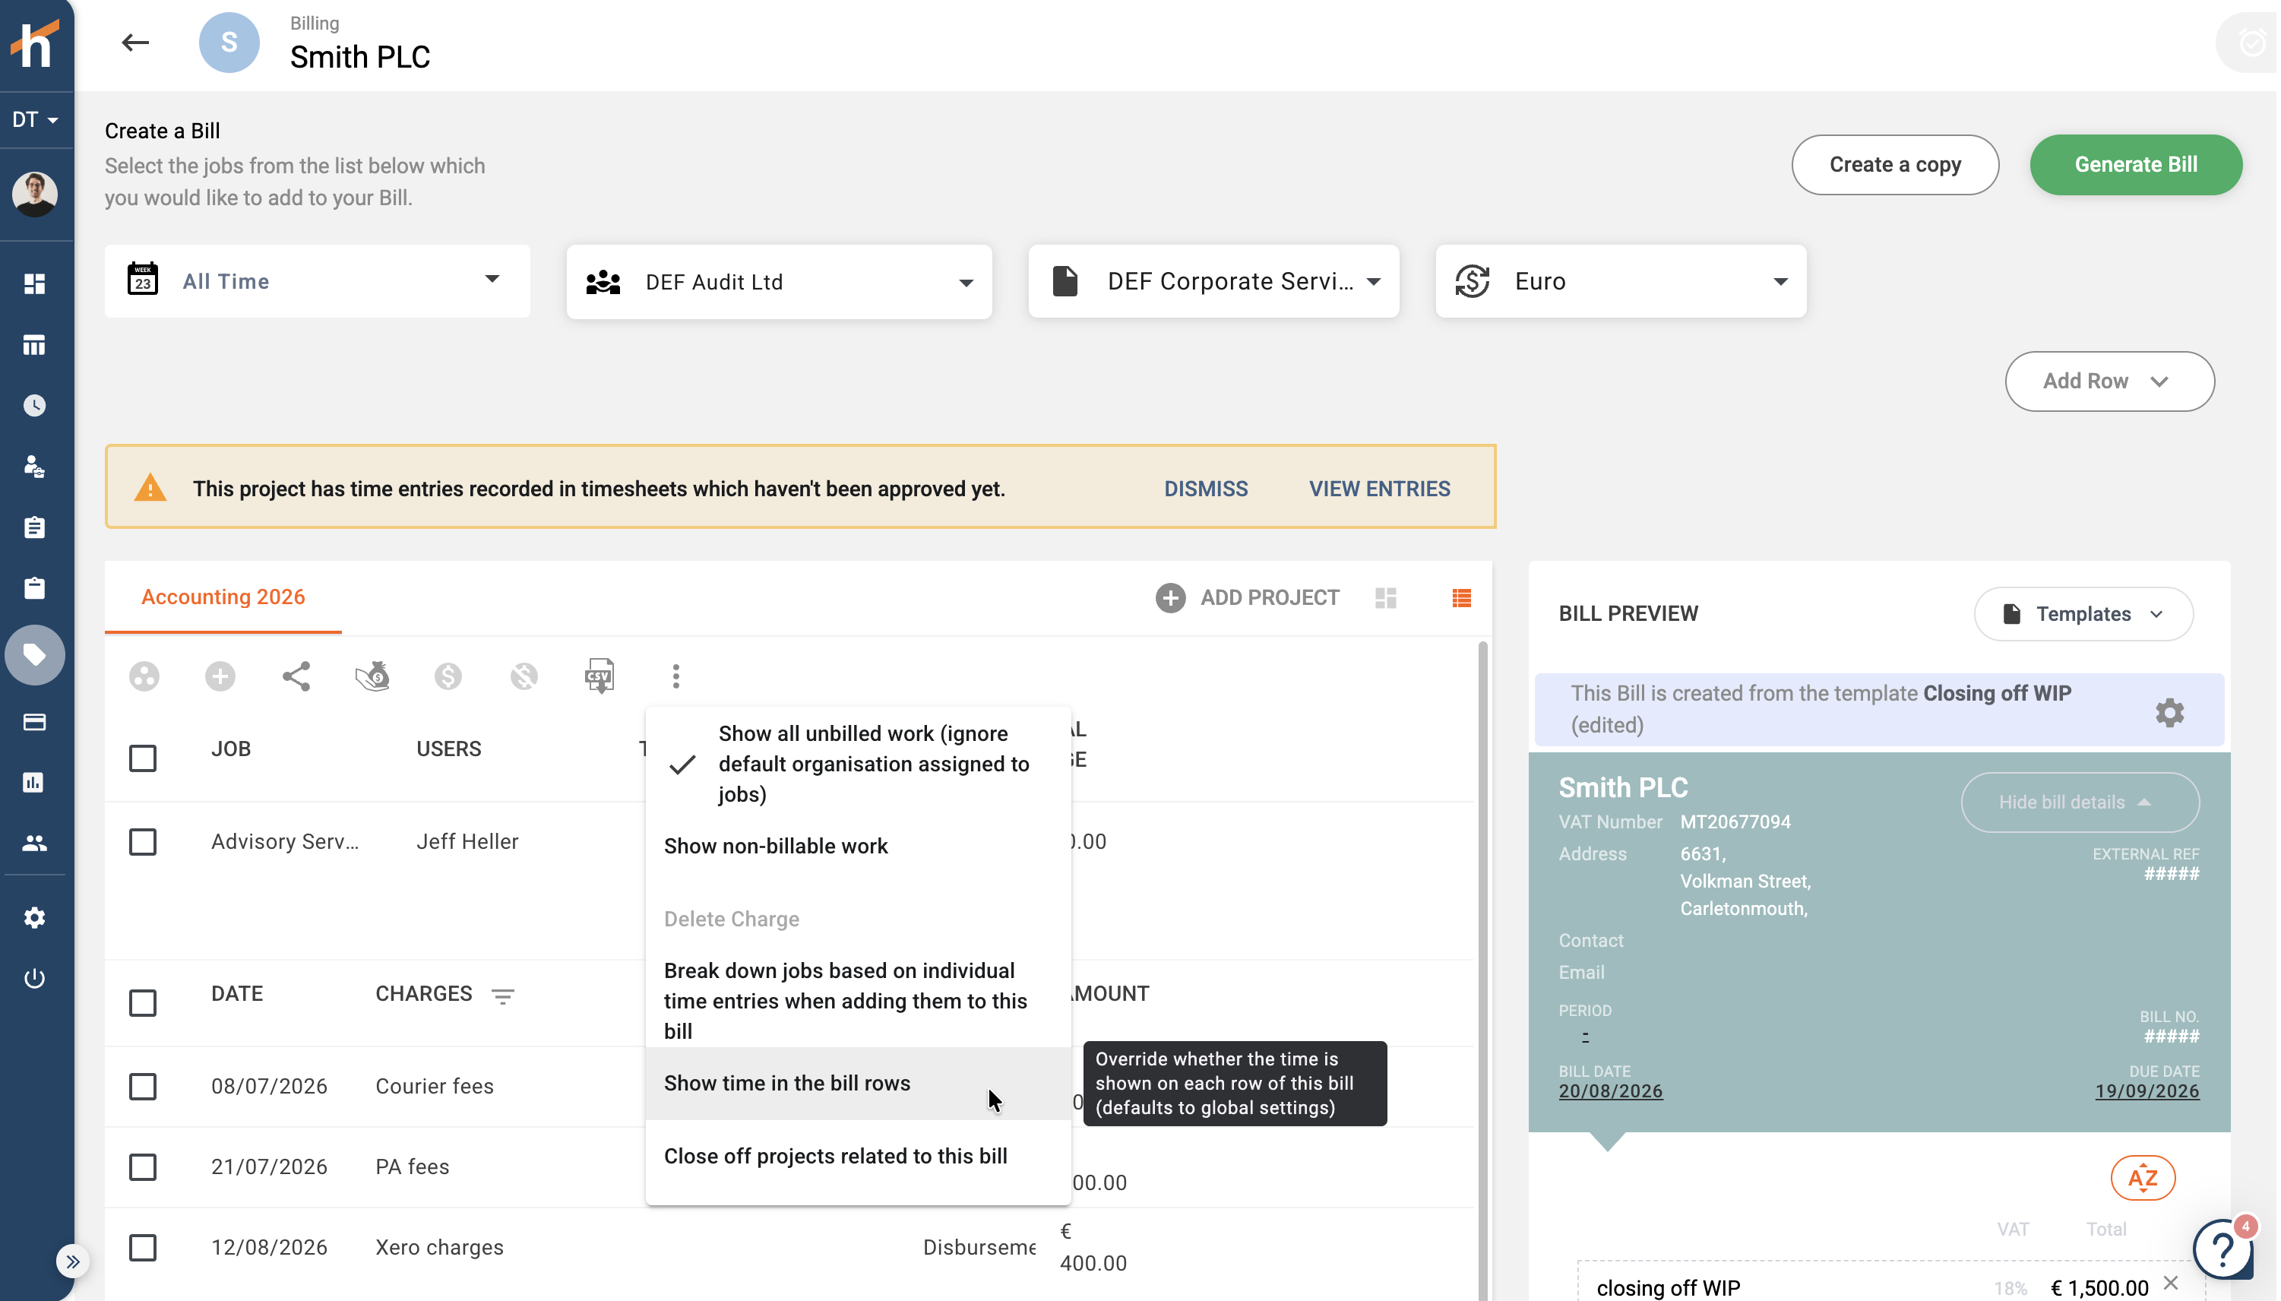Expand the Add Row dropdown

pos(2109,381)
